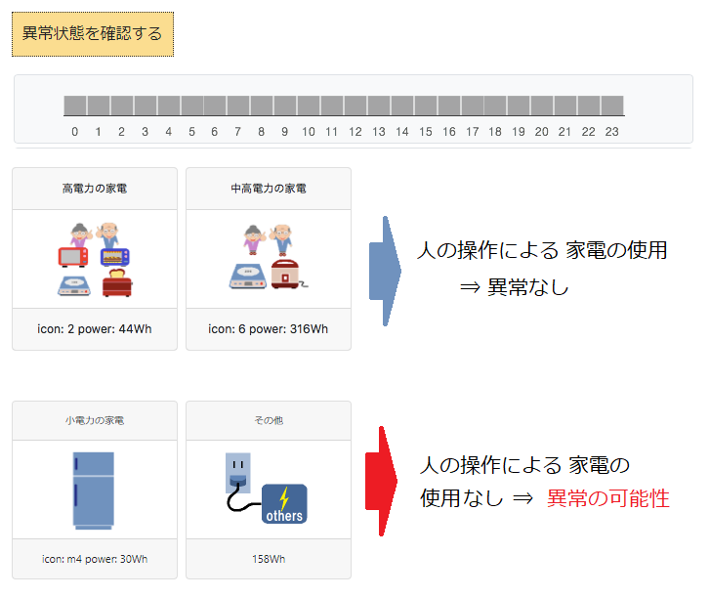Screen dimensions: 710x597
Task: Click elderly couple icon in 中高電力 card
Action: [269, 238]
